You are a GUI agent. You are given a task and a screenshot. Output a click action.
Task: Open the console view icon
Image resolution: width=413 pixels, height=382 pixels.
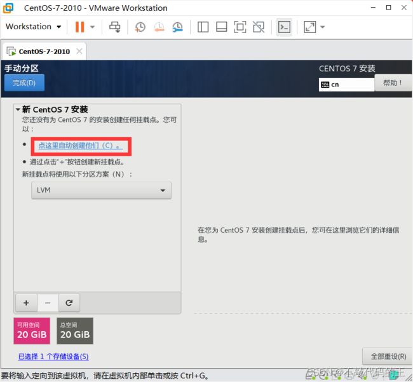pos(284,27)
